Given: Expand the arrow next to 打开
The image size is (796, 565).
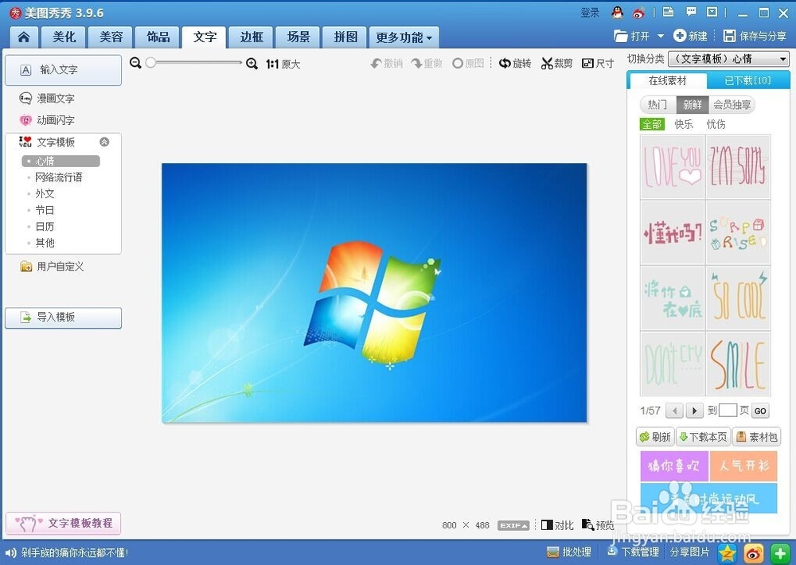Looking at the screenshot, I should pyautogui.click(x=661, y=36).
